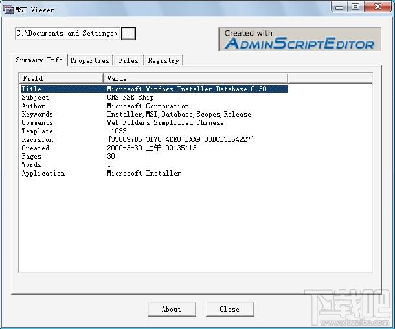Open the file browse button
Image resolution: width=395 pixels, height=329 pixels.
(x=128, y=34)
